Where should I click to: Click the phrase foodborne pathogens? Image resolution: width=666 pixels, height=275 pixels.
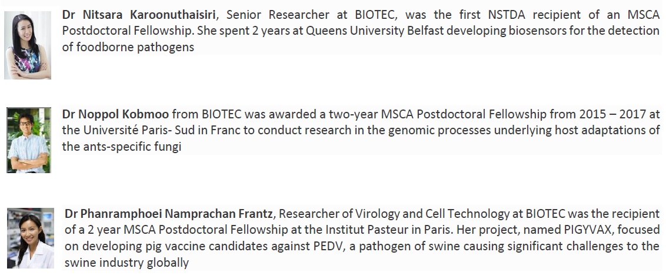tap(135, 47)
